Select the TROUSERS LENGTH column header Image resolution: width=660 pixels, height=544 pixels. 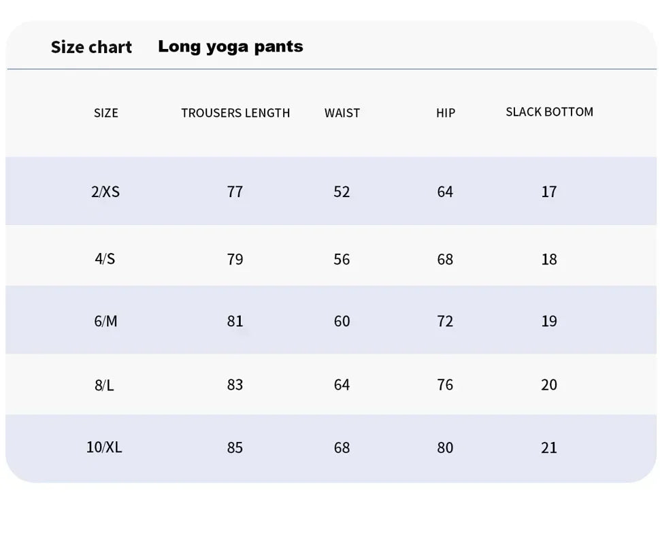coord(235,113)
